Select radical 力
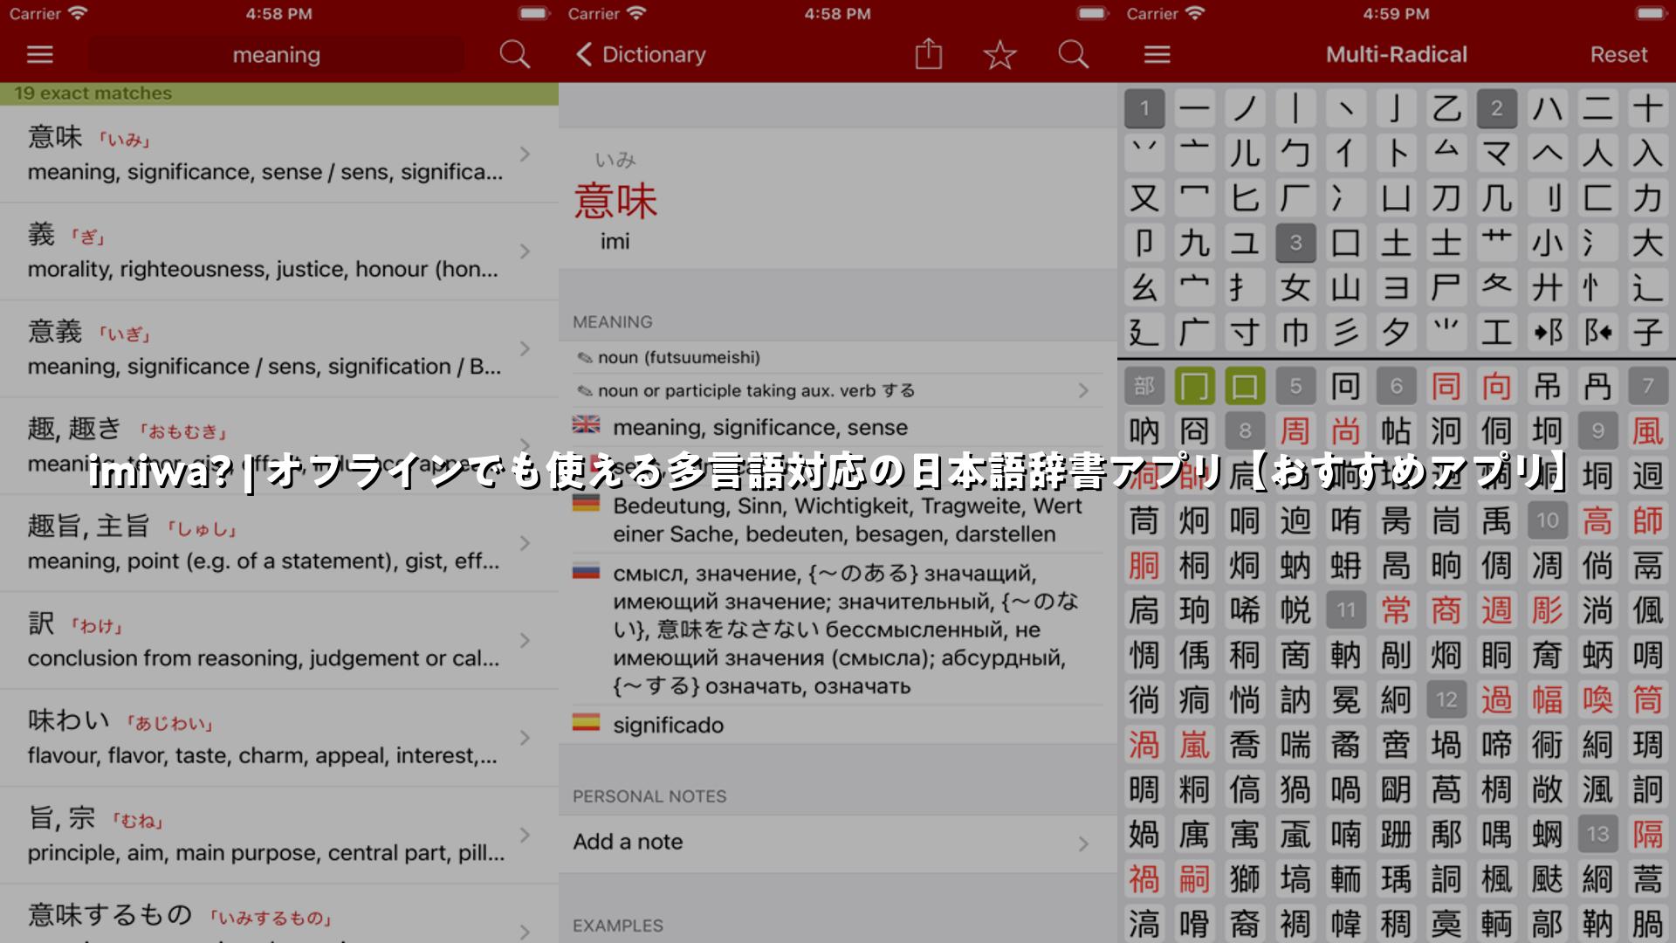 point(1648,197)
